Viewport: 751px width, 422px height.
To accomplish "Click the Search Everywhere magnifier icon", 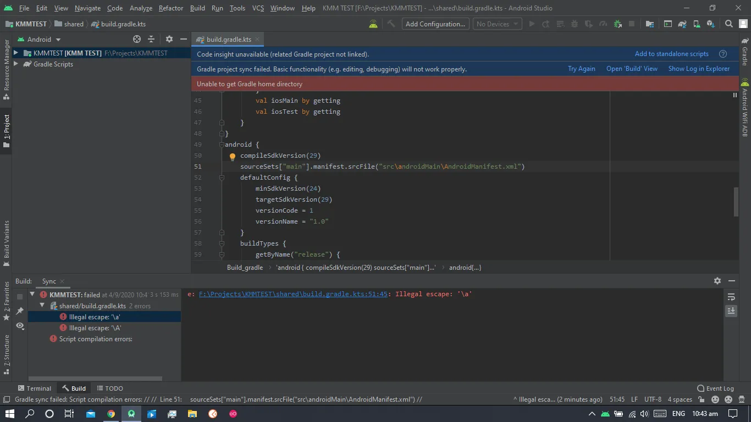I will pyautogui.click(x=728, y=24).
